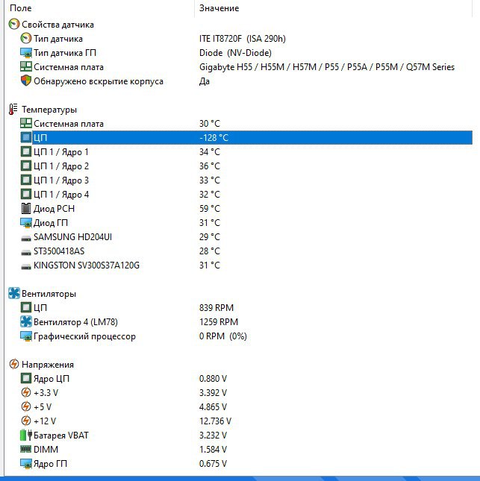Viewport: 480px width, 481px height.
Task: Select the 1259 RPM value
Action: (x=218, y=322)
